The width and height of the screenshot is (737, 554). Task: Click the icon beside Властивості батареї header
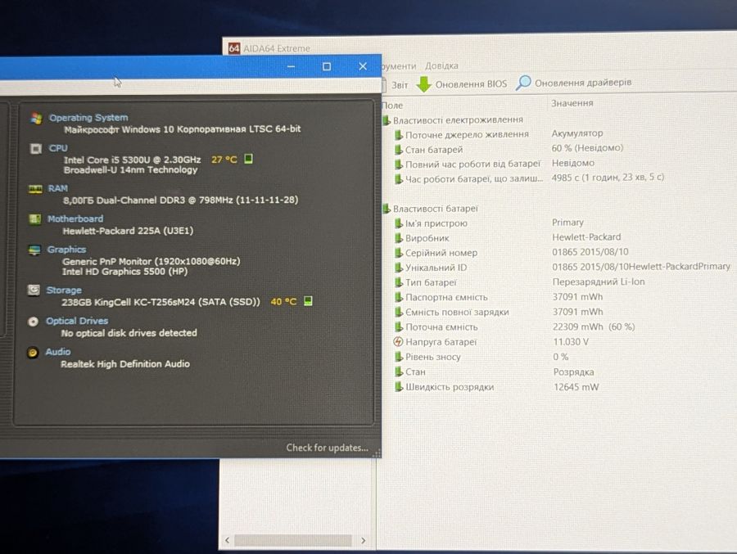click(387, 208)
